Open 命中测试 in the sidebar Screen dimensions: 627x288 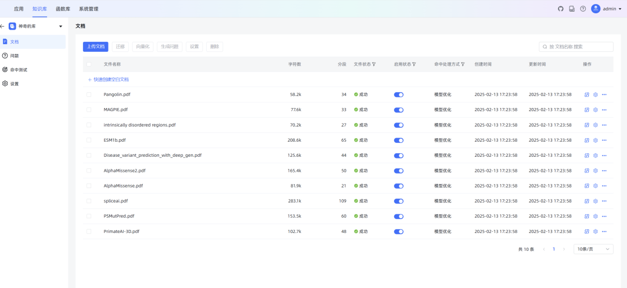tap(19, 70)
